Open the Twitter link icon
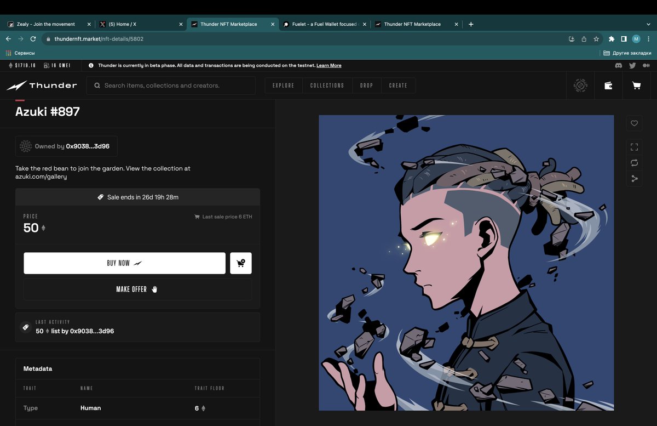Image resolution: width=657 pixels, height=426 pixels. click(632, 65)
